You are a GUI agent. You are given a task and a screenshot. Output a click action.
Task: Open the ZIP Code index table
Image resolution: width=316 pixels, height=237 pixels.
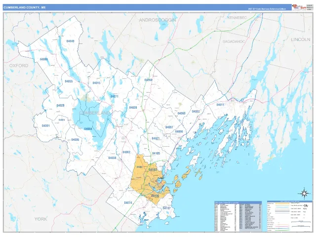point(238,216)
